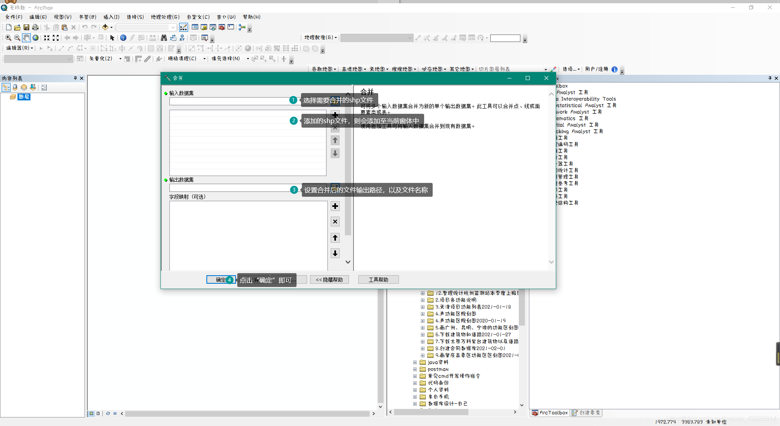The width and height of the screenshot is (780, 426).
Task: Open the 视图(V) menu
Action: coord(63,17)
